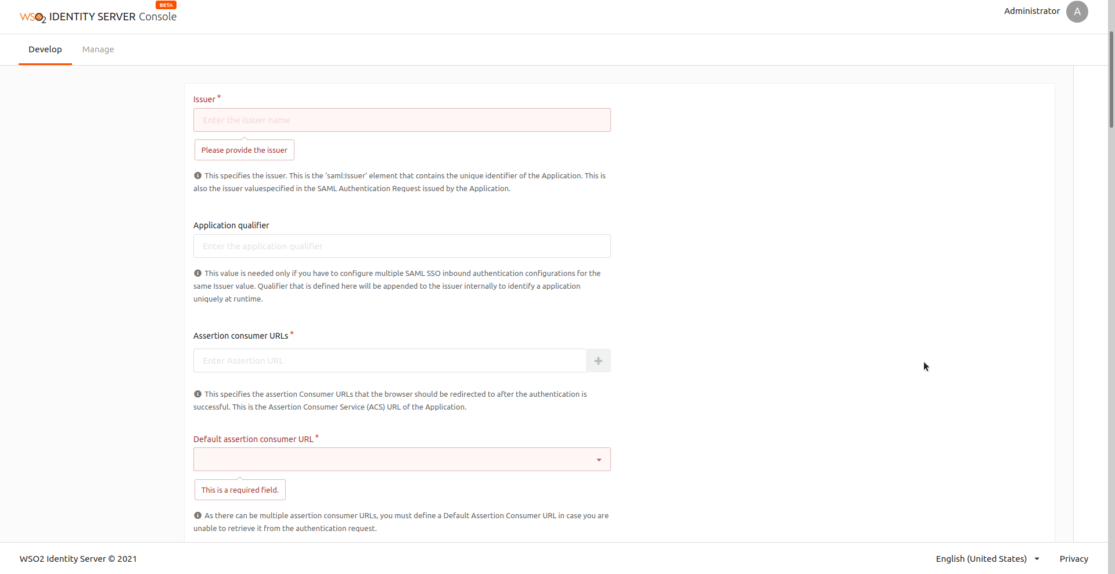Open the Administrator avatar menu
The image size is (1115, 574).
click(x=1077, y=12)
